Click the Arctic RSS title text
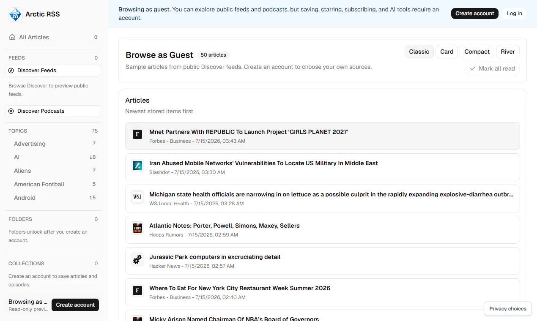This screenshot has height=321, width=537. (x=43, y=14)
